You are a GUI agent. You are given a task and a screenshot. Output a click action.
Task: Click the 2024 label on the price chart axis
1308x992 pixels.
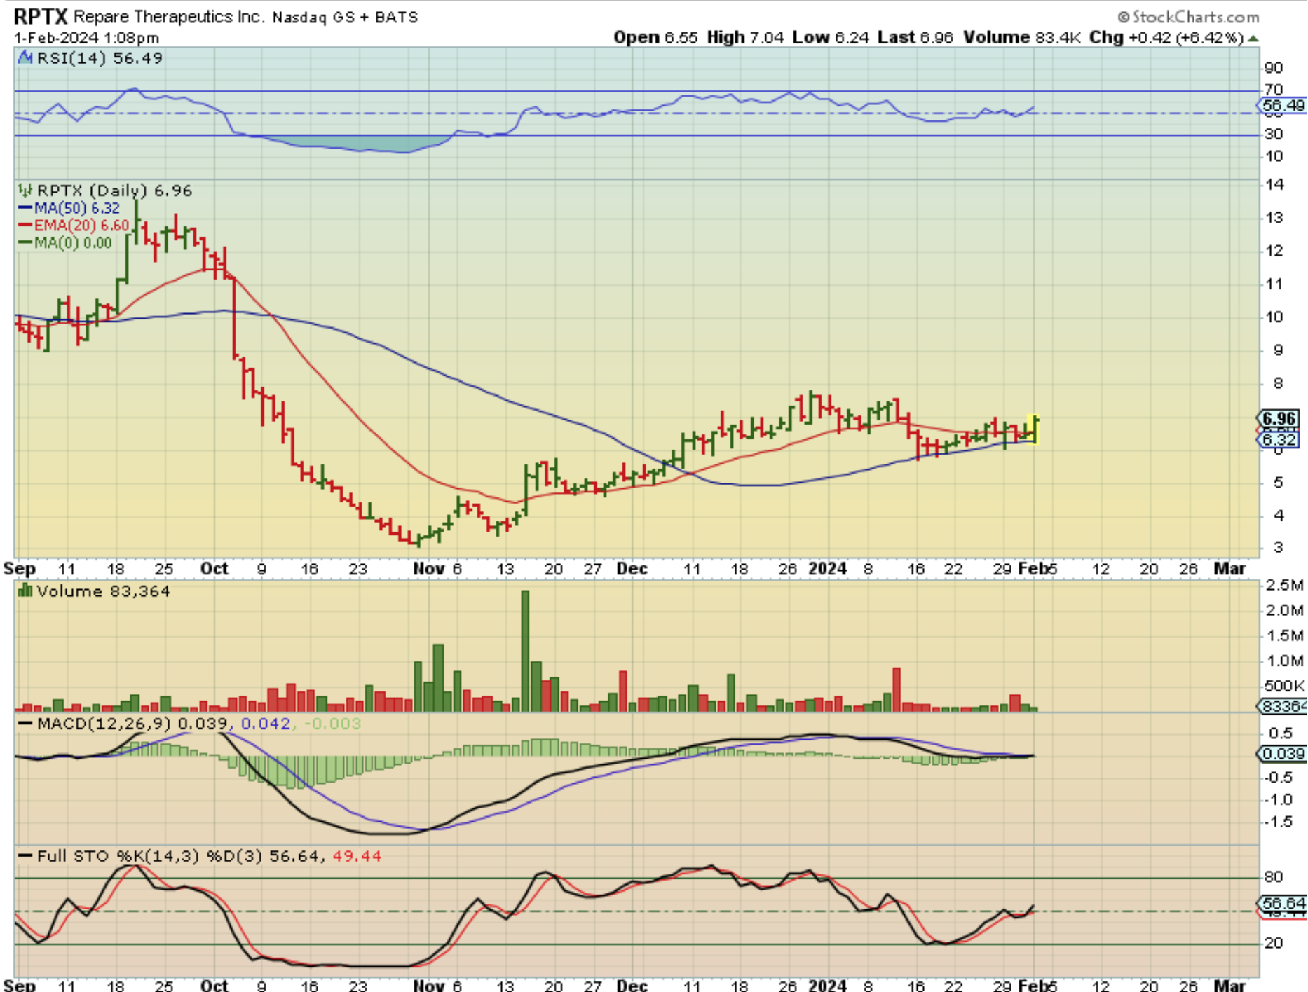(x=827, y=569)
